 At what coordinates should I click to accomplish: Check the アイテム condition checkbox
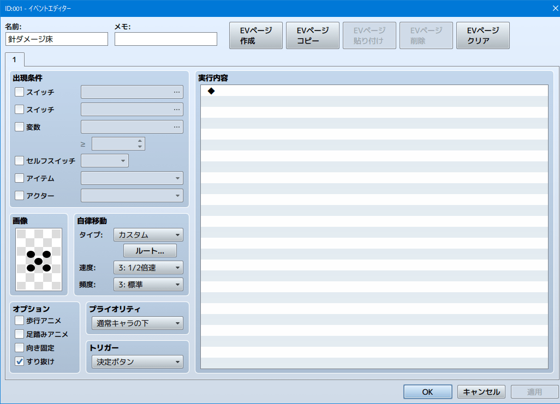click(x=20, y=178)
